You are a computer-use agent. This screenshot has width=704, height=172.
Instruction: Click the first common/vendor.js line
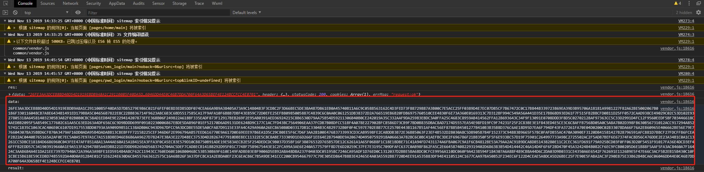click(31, 48)
